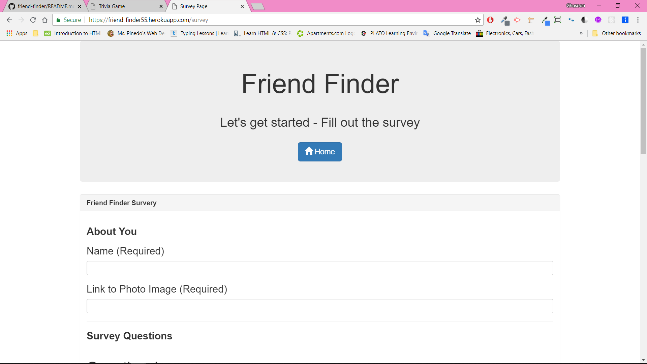Open the Typing Lessons bookmark
The image size is (647, 364).
pyautogui.click(x=199, y=33)
